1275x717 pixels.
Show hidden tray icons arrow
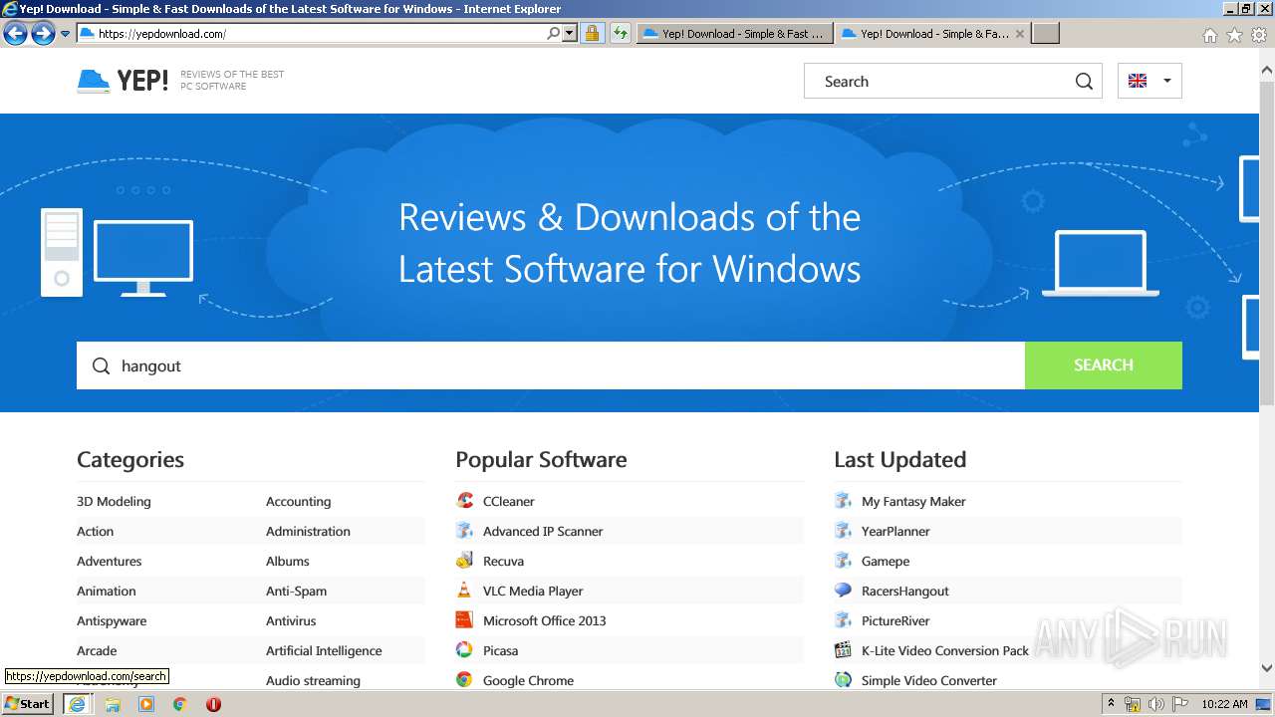point(1111,704)
